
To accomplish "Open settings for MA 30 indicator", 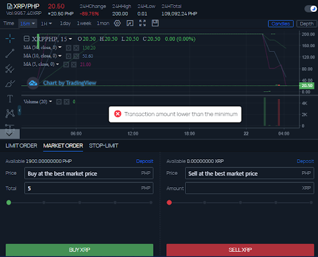I will (x=68, y=48).
